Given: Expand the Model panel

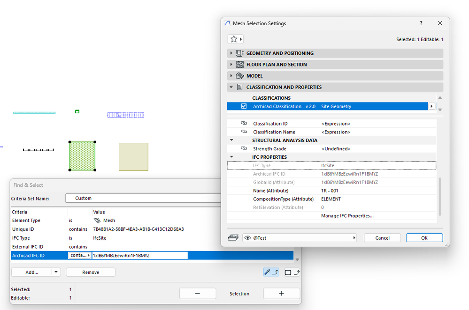Looking at the screenshot, I should pos(231,76).
